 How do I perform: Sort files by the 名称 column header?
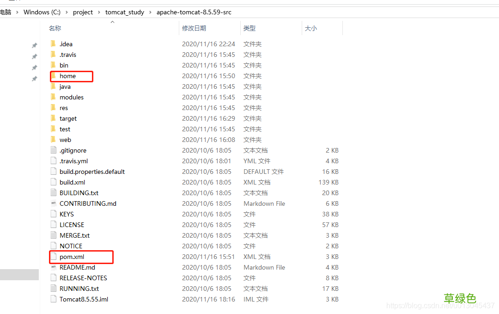click(55, 28)
